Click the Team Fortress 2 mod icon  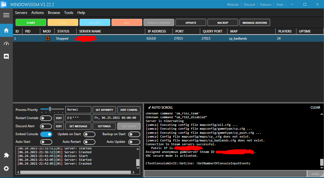coord(47,38)
